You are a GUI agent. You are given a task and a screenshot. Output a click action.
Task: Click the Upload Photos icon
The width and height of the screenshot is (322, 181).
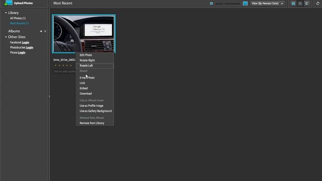point(8,3)
